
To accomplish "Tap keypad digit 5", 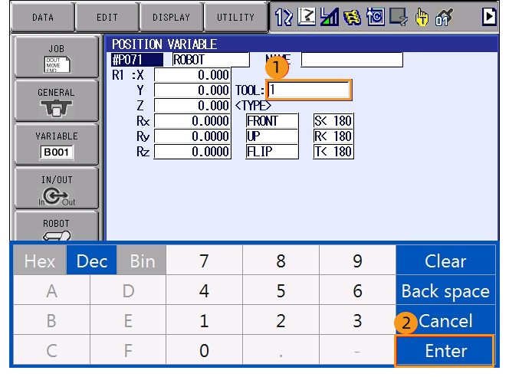I will 281,290.
